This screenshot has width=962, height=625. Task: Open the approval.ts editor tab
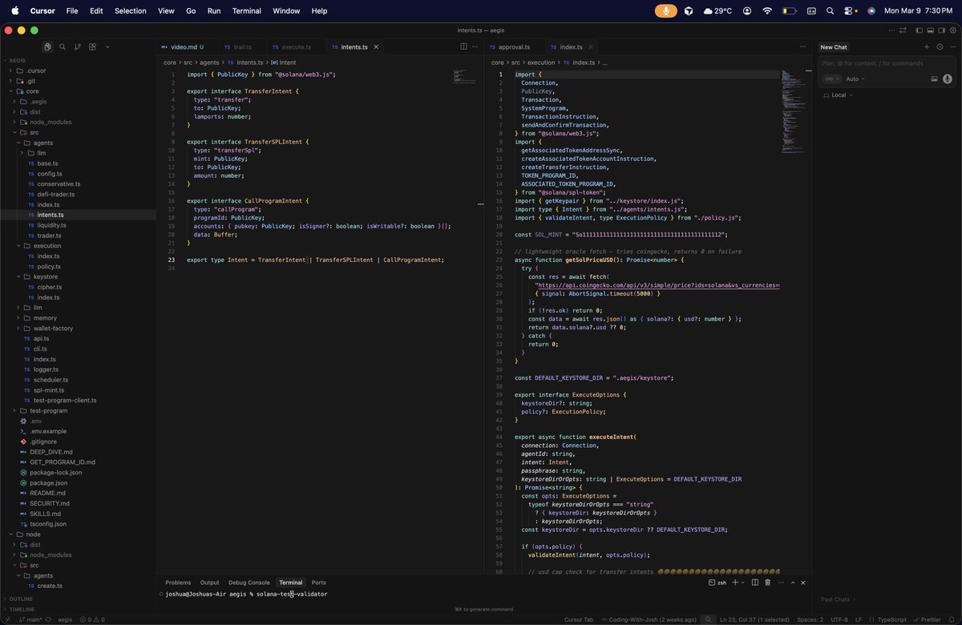click(515, 47)
